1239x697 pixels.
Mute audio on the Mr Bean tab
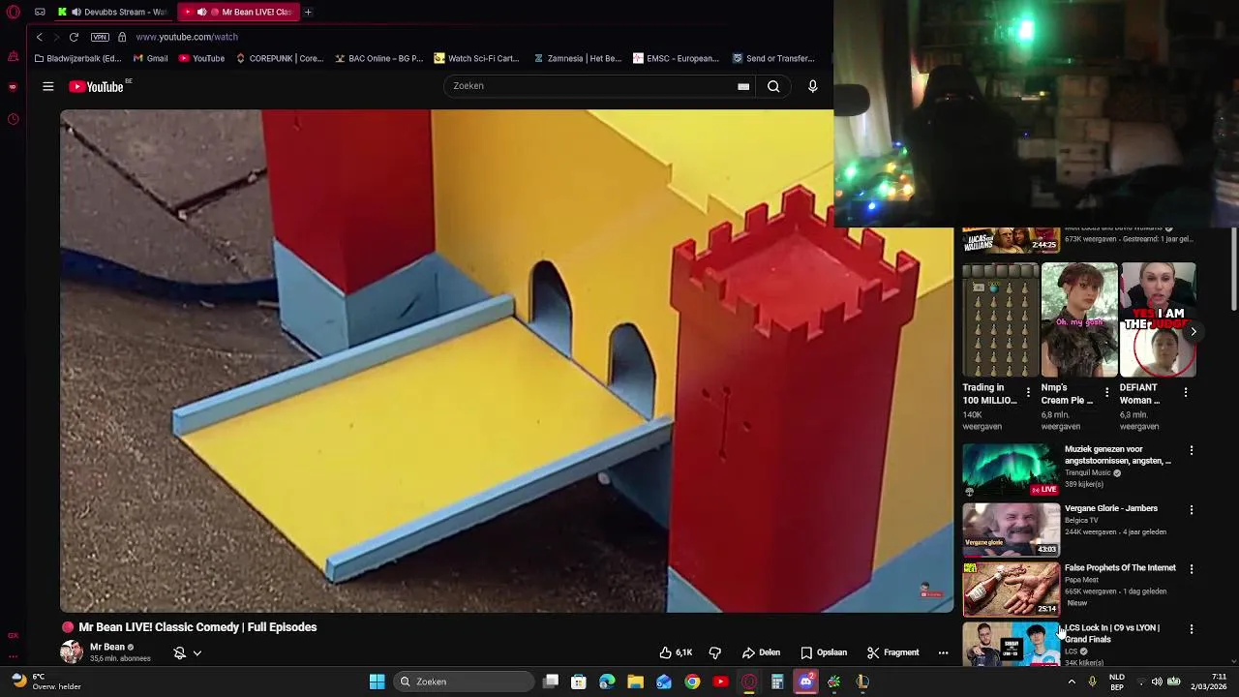[x=201, y=12]
